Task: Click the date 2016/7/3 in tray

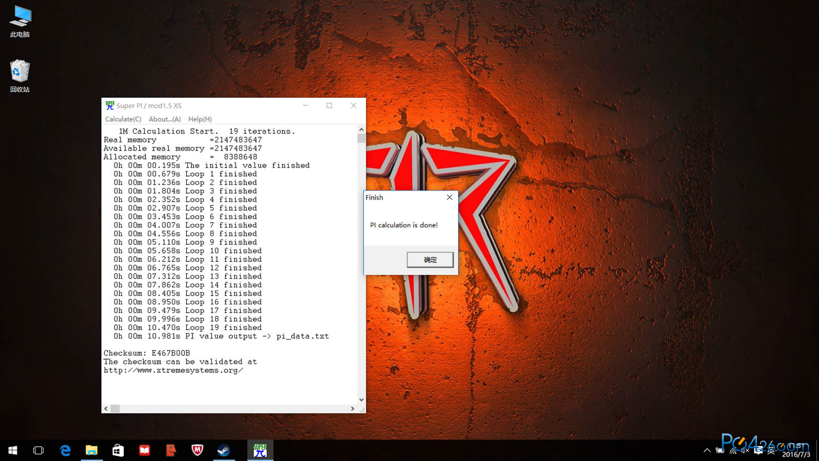Action: pyautogui.click(x=796, y=454)
